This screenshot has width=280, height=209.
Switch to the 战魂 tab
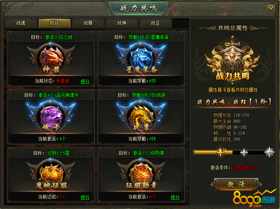click(21, 23)
